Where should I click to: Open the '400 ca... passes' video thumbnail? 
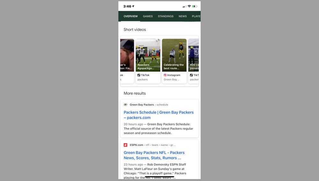pyautogui.click(x=194, y=55)
